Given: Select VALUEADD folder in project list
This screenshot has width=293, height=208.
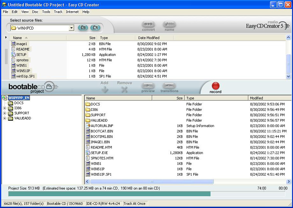Looking at the screenshot, I should (99, 120).
